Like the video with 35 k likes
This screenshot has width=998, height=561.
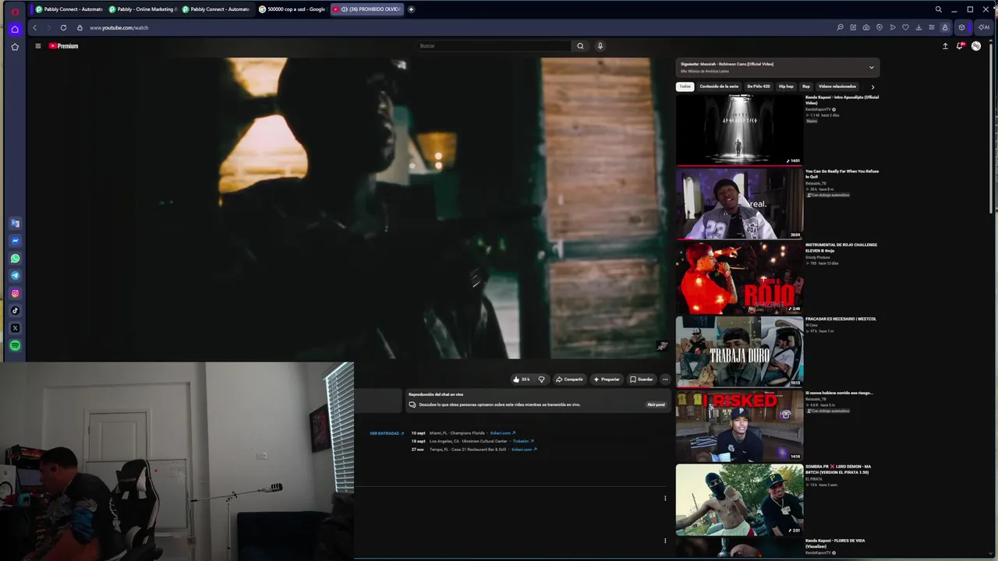coord(521,379)
